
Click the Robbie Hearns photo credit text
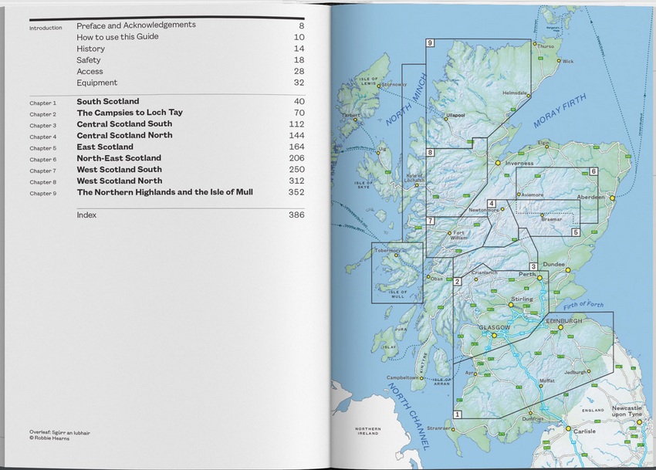click(x=51, y=438)
